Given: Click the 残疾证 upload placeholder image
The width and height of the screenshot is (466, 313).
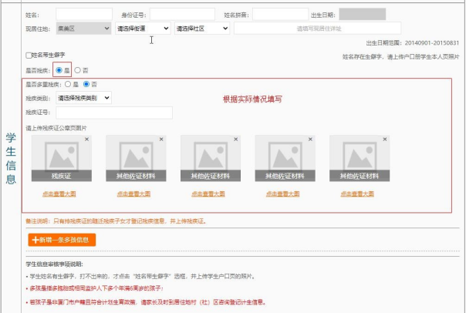Looking at the screenshot, I should pyautogui.click(x=62, y=156).
